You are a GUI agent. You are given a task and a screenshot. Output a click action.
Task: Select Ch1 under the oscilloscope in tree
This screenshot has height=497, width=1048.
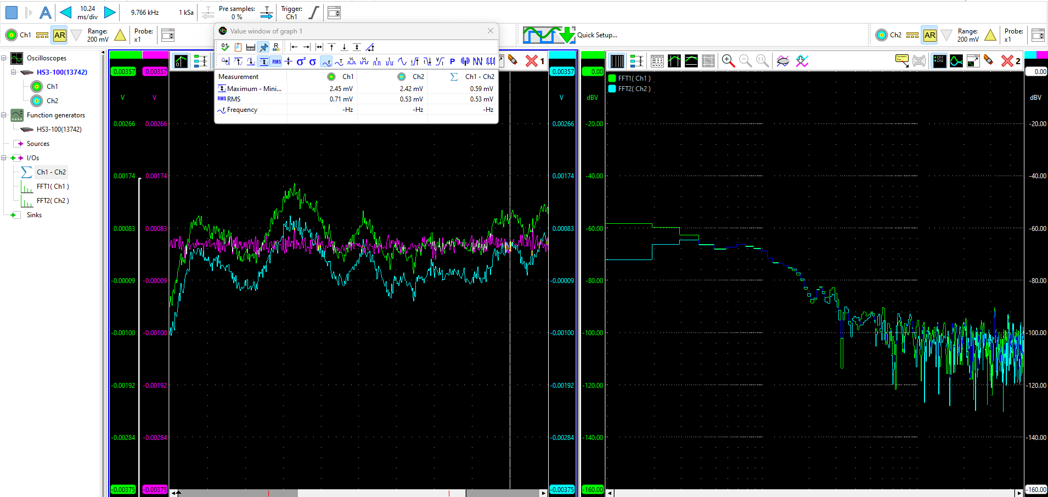pos(52,87)
